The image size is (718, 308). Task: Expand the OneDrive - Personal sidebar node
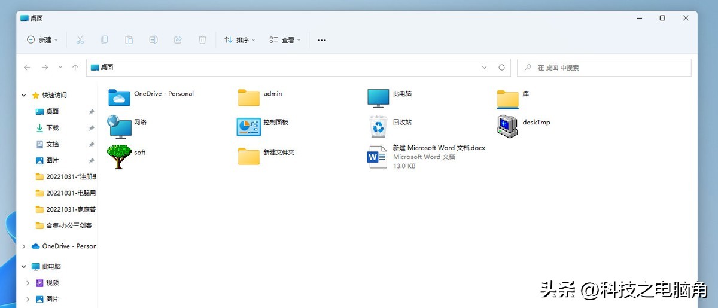pos(24,246)
